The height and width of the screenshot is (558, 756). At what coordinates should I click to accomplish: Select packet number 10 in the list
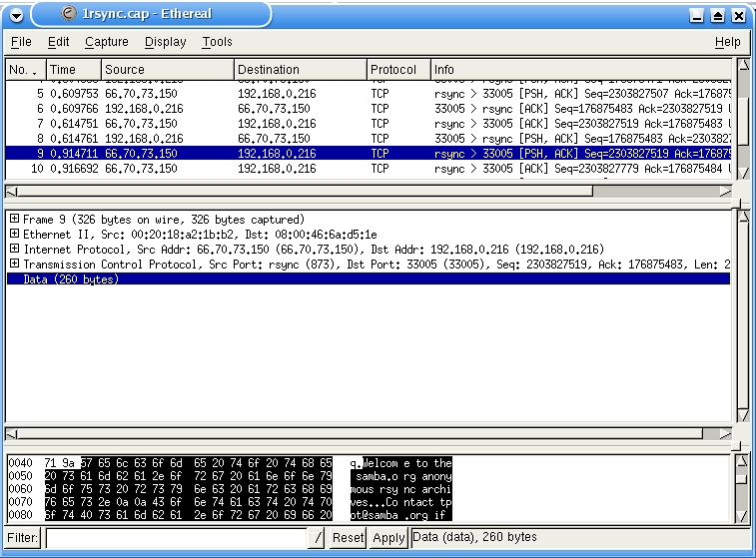pos(200,169)
